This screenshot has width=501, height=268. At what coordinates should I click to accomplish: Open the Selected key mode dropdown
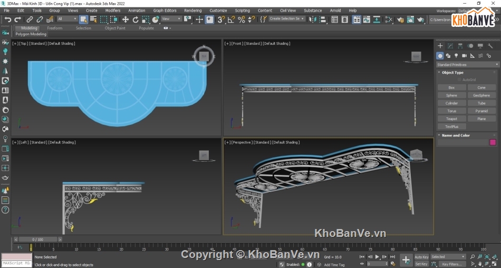448,256
